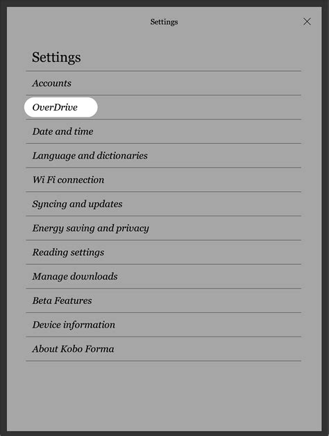Select the highlighted OverDrive entry

[61, 107]
